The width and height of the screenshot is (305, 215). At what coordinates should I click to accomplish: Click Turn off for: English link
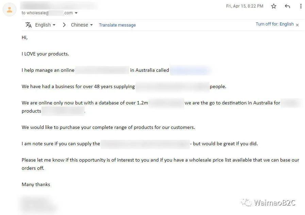click(274, 24)
